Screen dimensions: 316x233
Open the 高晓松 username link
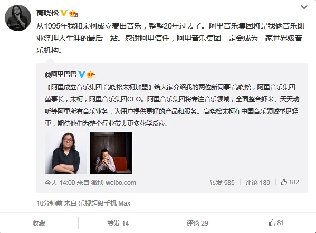[x=47, y=13]
